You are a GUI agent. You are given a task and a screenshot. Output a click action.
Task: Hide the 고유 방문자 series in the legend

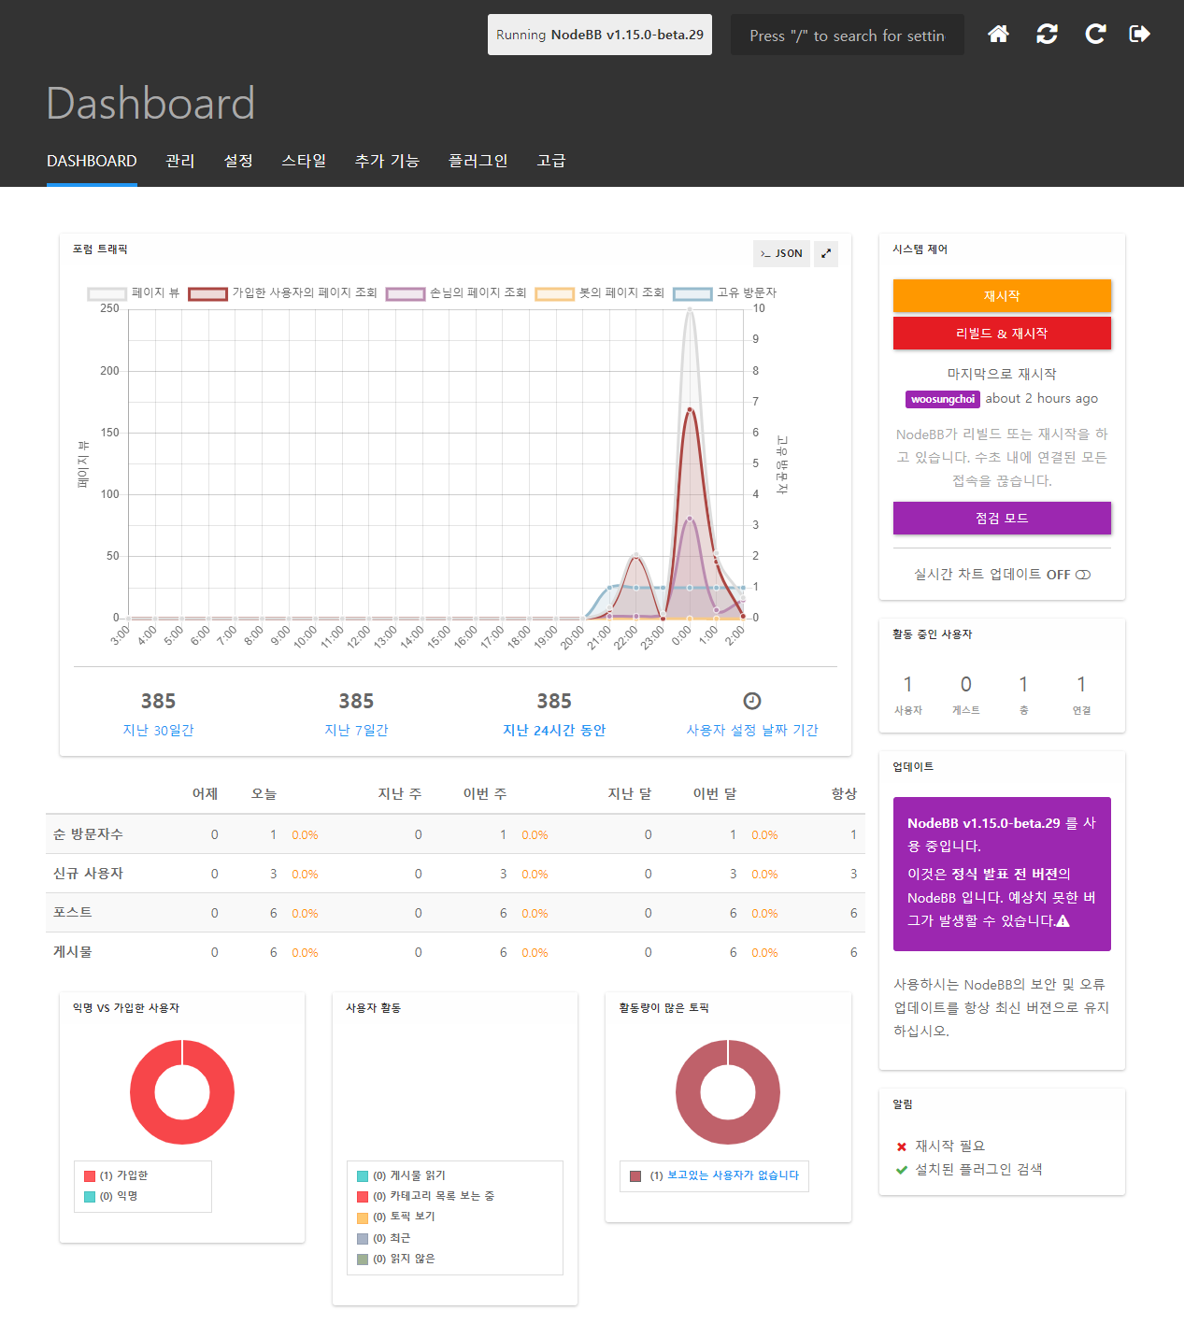[x=692, y=293]
